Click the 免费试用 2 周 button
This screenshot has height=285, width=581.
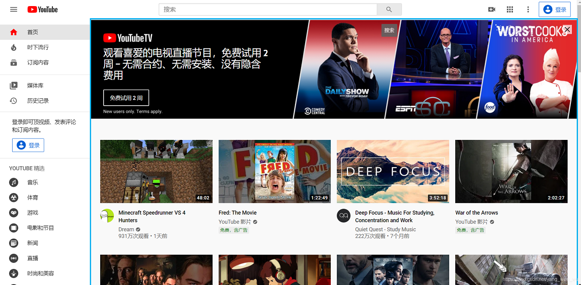pyautogui.click(x=126, y=98)
